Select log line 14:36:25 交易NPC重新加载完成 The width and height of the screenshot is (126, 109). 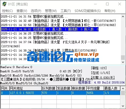(x=34, y=33)
